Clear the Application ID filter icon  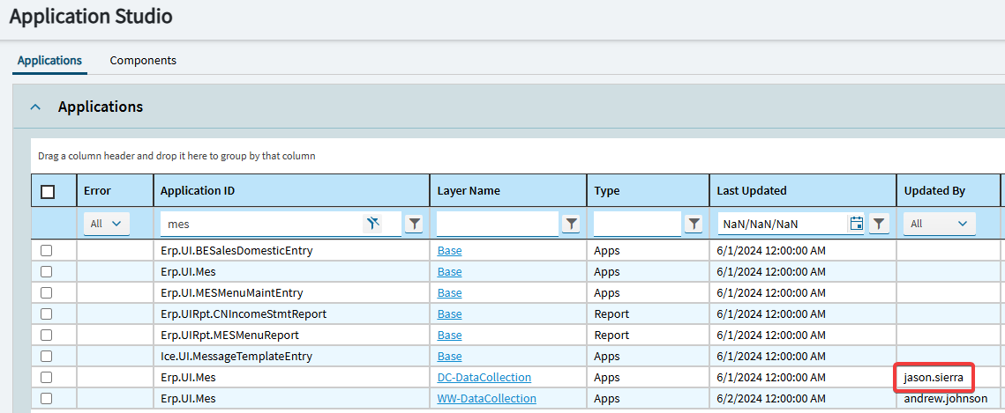coord(373,224)
